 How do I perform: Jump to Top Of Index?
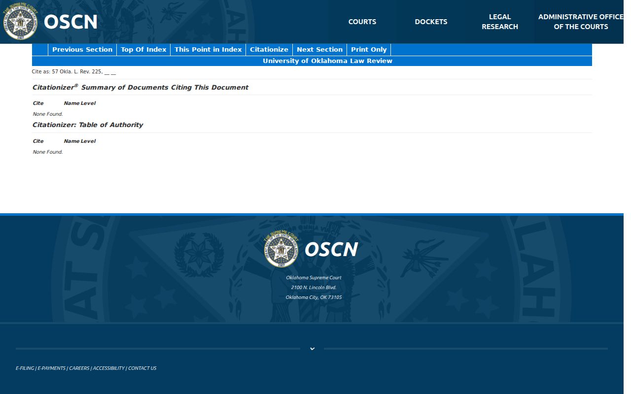[x=143, y=50]
